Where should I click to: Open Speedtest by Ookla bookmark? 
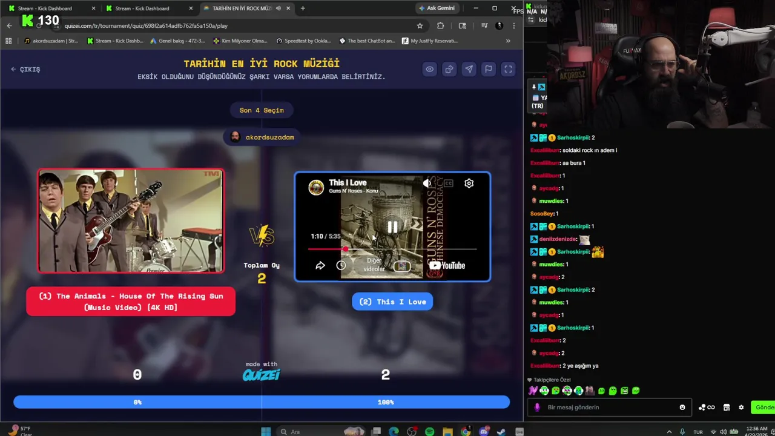[x=303, y=41]
